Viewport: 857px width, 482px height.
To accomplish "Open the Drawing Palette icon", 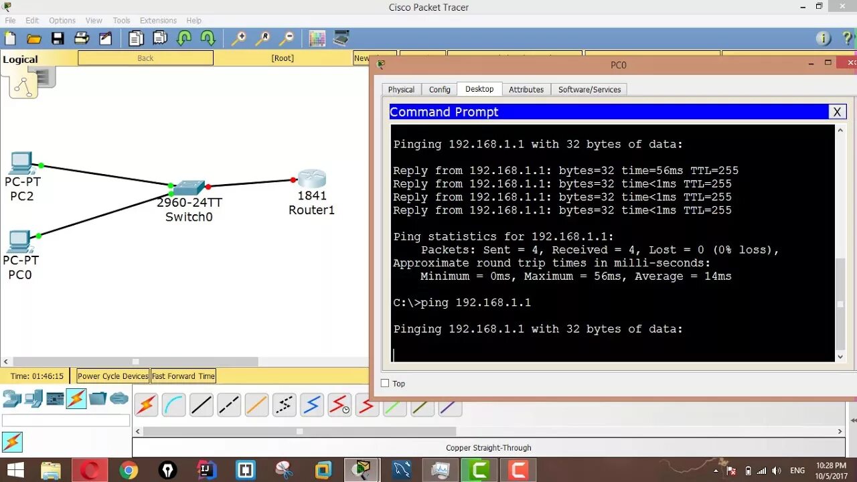I will pos(317,38).
